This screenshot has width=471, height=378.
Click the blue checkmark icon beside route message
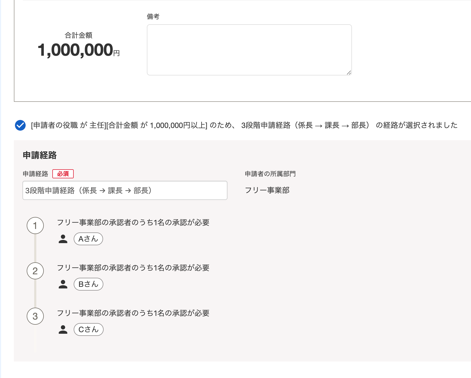pos(20,125)
